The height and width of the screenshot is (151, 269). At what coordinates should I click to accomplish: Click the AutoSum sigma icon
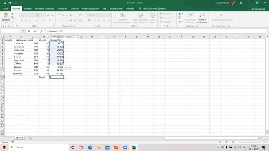[179, 14]
